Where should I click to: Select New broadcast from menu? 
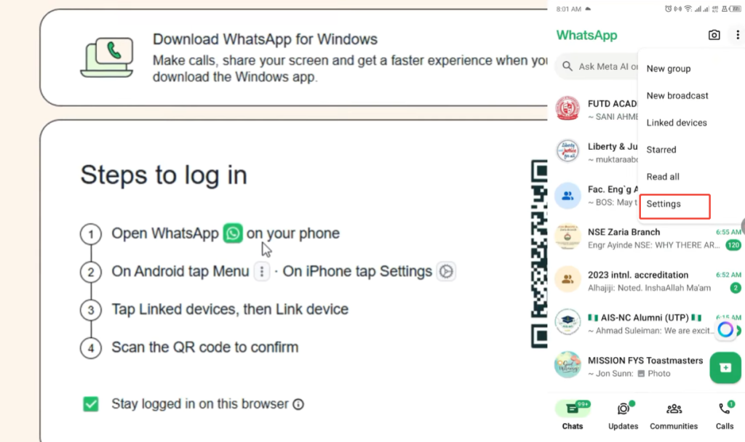coord(677,95)
